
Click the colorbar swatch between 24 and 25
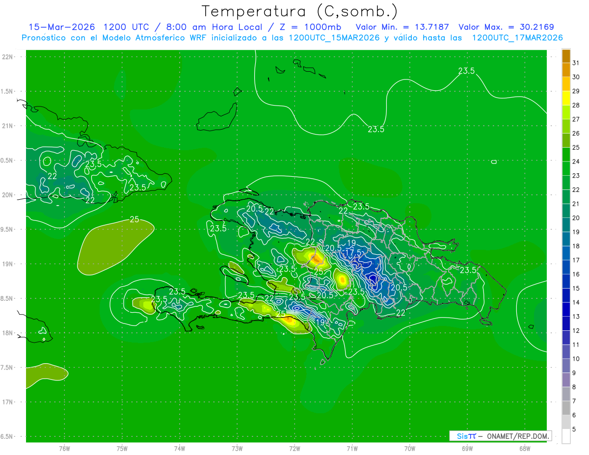(x=566, y=155)
